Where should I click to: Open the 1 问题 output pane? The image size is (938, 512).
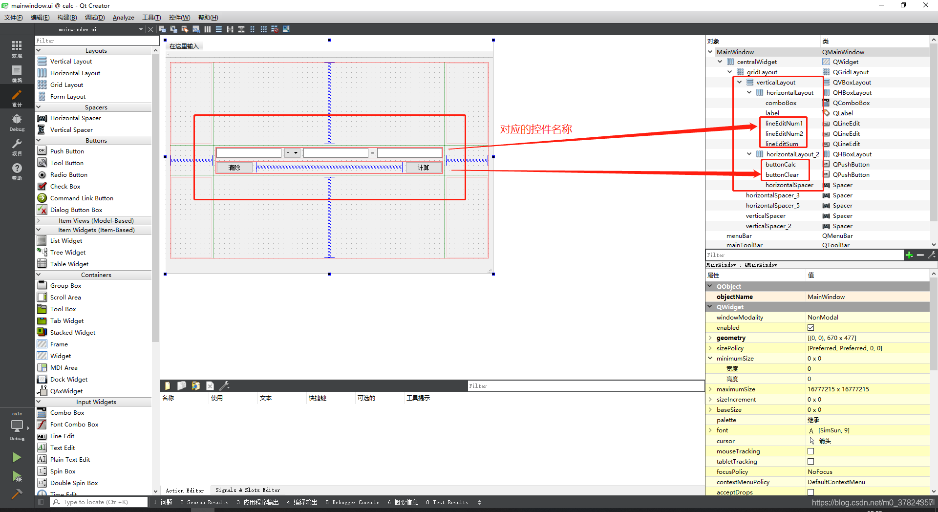coord(163,502)
